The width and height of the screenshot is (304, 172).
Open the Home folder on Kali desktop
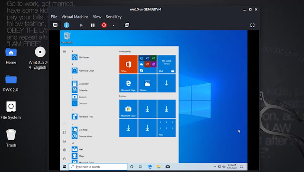(x=11, y=56)
